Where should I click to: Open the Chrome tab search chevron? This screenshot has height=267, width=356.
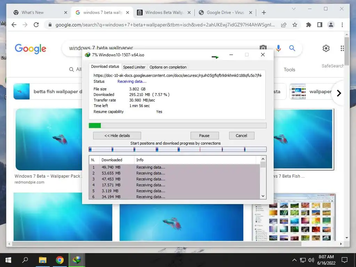[293, 9]
